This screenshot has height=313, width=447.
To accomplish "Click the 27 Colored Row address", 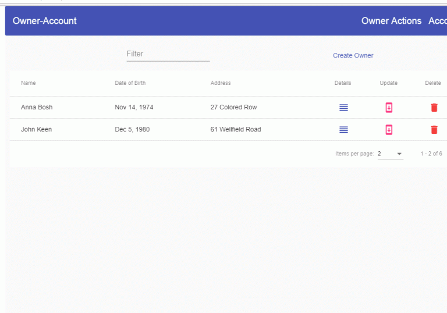I will [x=233, y=107].
